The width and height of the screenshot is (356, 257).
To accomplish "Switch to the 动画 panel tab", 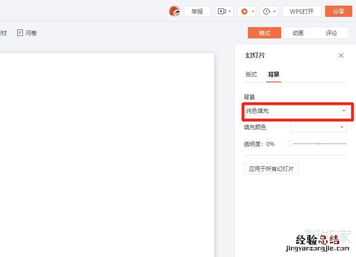I will pos(298,33).
